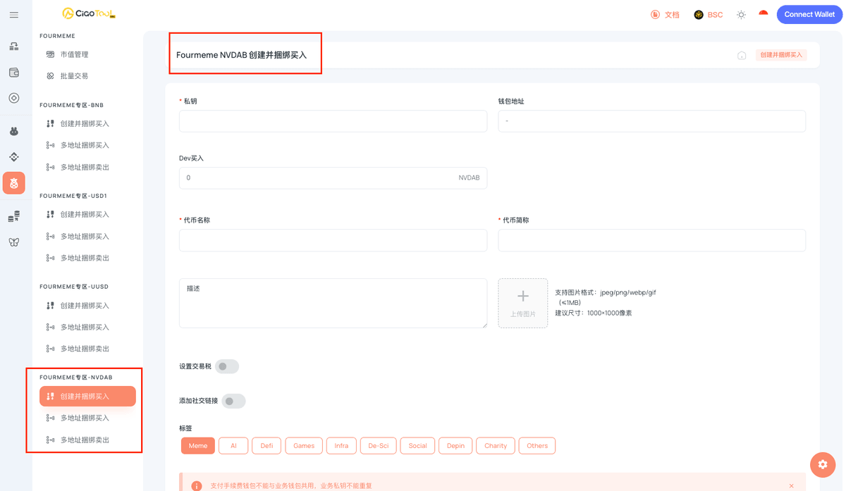Focus the 私钥 private key field
The height and width of the screenshot is (491, 846).
tap(333, 121)
